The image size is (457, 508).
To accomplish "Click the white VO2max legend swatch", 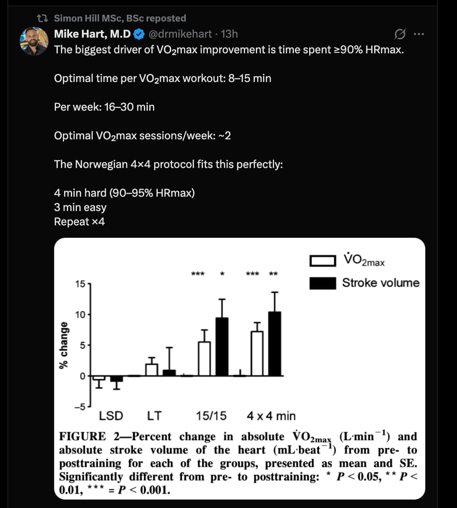I will (323, 260).
